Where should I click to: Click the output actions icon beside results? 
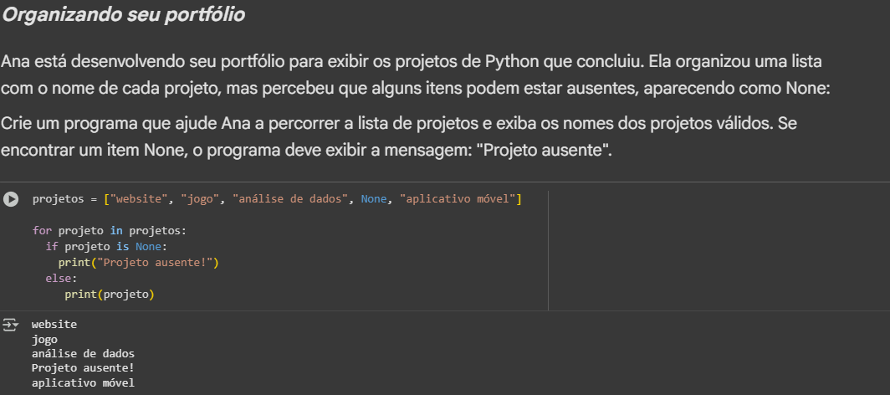[x=11, y=325]
